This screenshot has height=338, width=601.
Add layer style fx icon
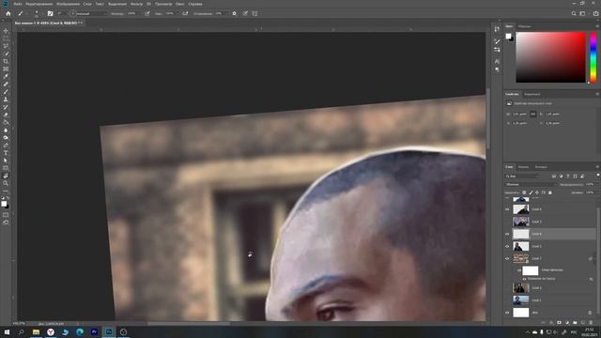pyautogui.click(x=551, y=323)
